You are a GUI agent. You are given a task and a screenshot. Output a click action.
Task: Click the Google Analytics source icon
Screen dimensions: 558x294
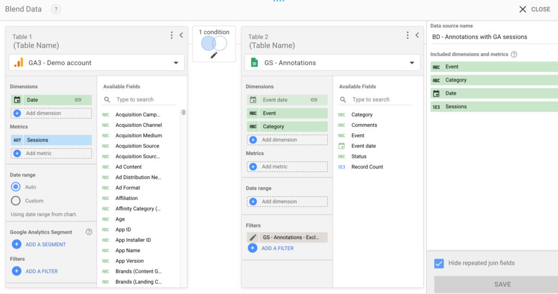click(x=19, y=63)
